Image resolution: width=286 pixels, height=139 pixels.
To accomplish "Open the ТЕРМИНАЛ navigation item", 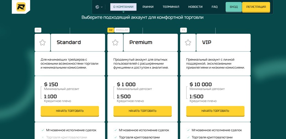I will 171,7.
